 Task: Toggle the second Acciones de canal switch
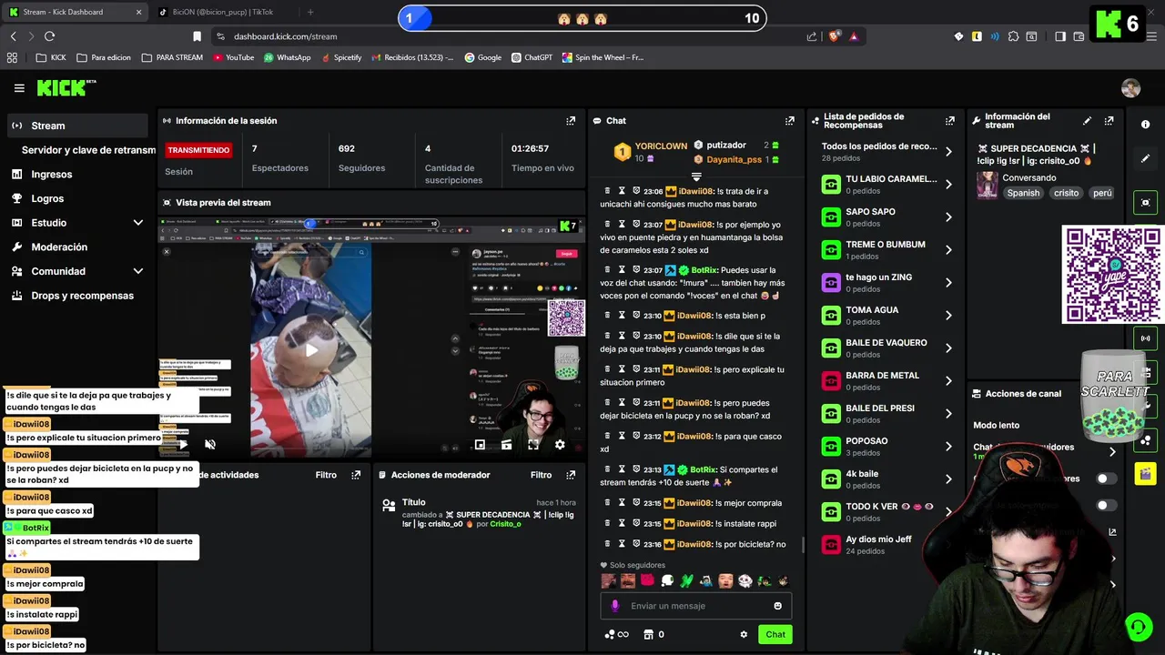1106,505
